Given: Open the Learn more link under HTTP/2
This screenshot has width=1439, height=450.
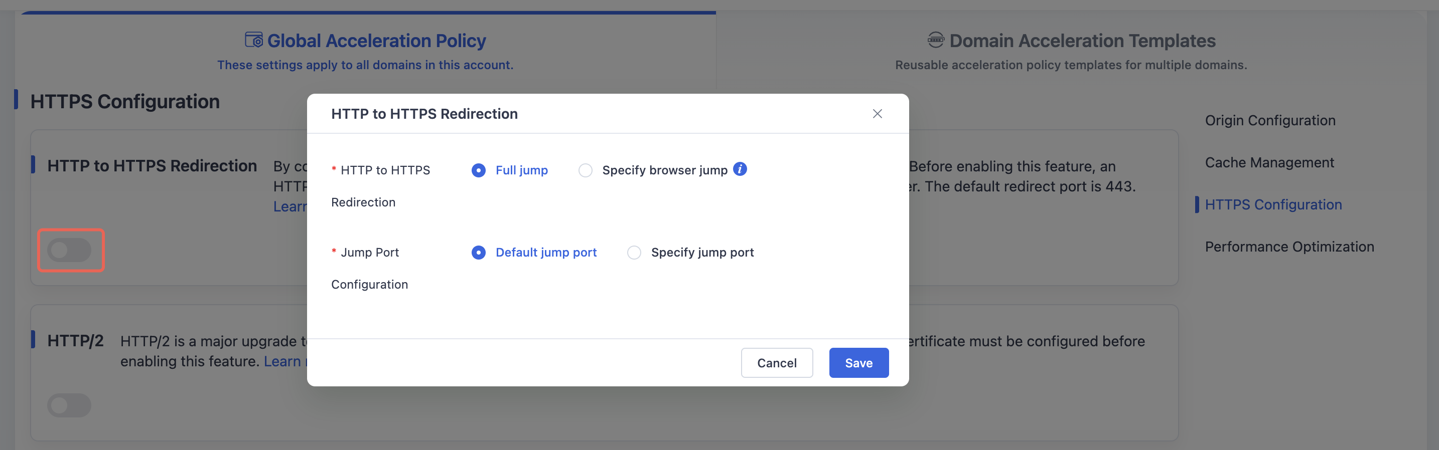Looking at the screenshot, I should [285, 361].
